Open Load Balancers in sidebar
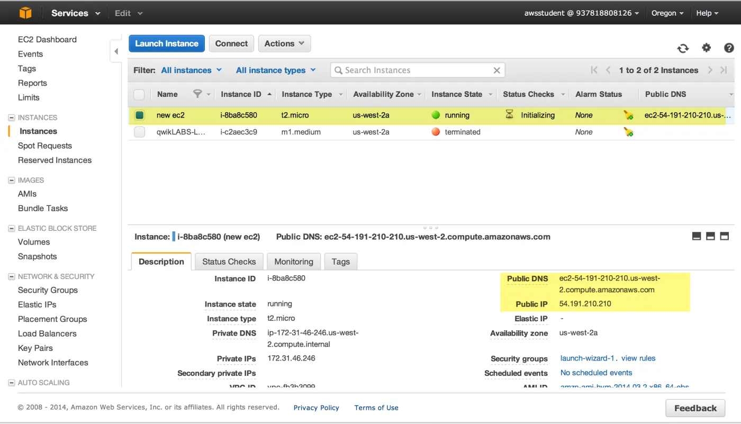741x424 pixels. pyautogui.click(x=47, y=333)
